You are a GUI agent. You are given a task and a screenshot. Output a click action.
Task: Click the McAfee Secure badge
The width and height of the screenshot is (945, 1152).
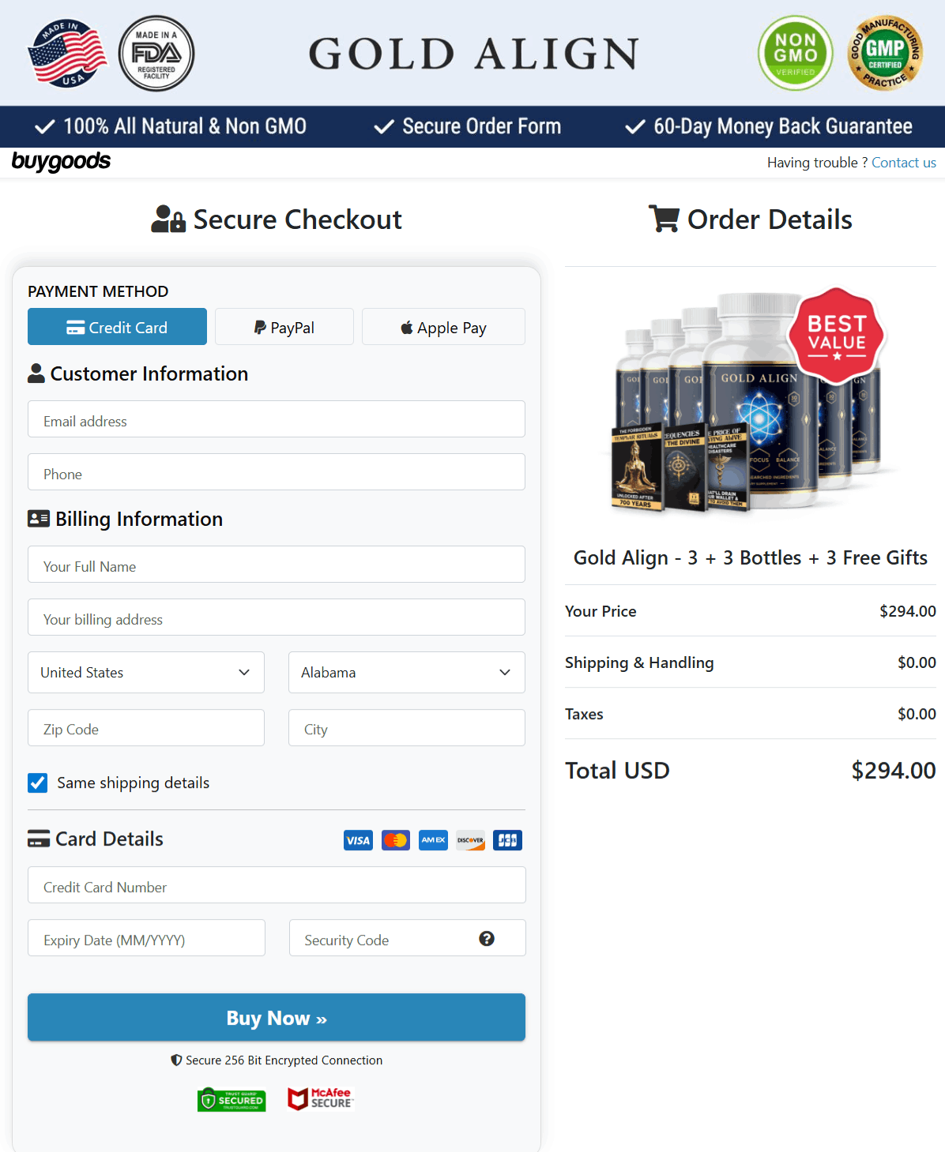pos(320,1098)
